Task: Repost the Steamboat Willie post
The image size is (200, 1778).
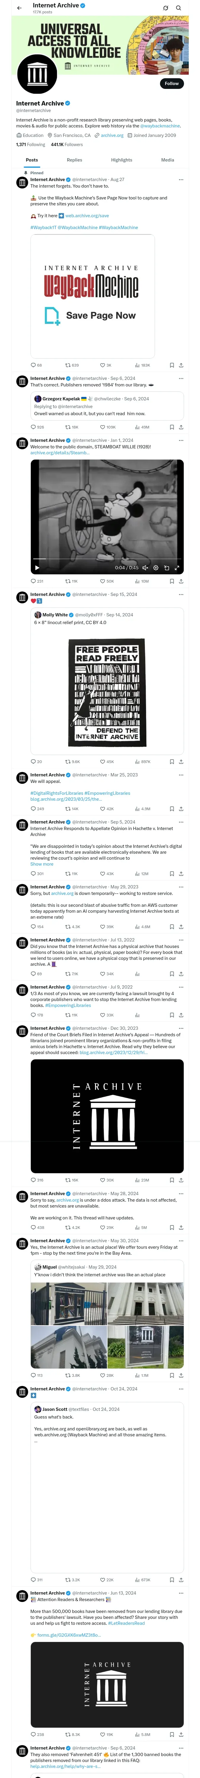Action: tap(68, 581)
